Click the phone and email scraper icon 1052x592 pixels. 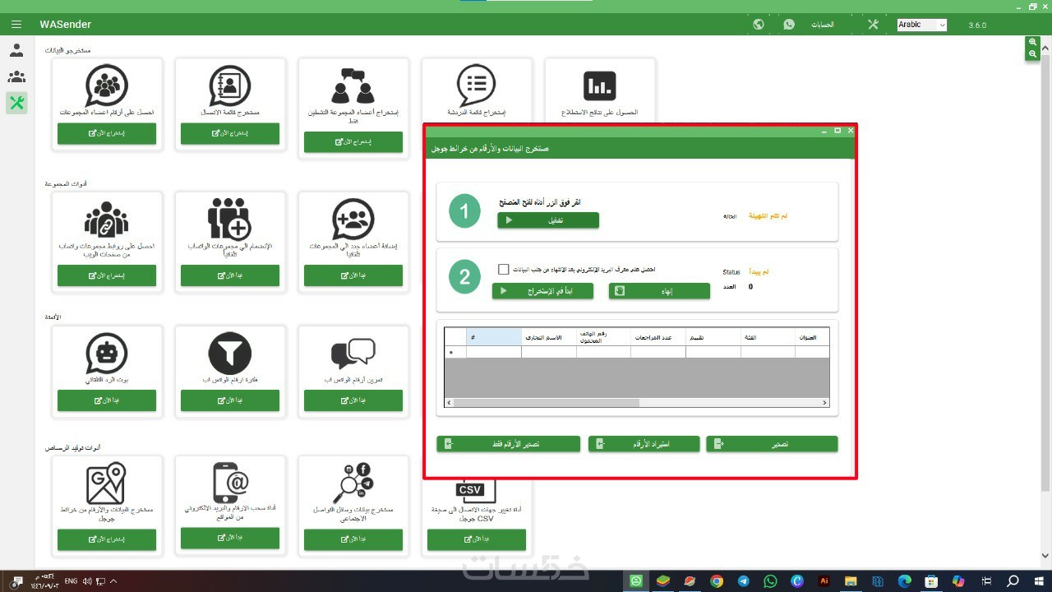[x=230, y=483]
